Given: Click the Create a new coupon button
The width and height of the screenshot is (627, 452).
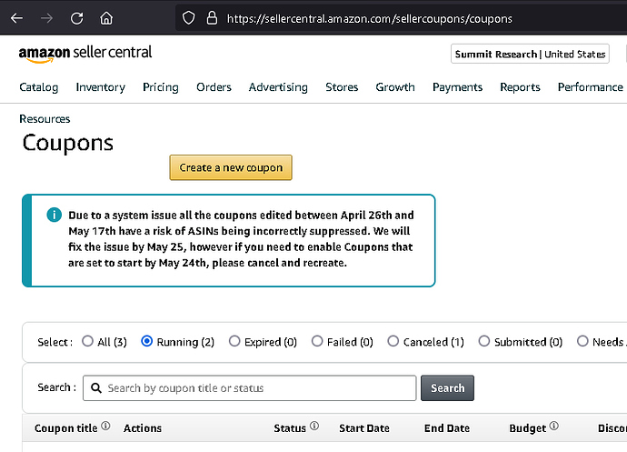Looking at the screenshot, I should point(231,167).
